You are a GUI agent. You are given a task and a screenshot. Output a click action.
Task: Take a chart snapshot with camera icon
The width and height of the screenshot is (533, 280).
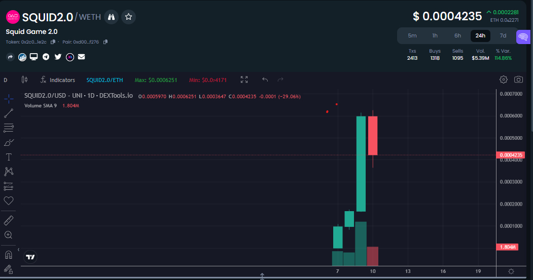pyautogui.click(x=518, y=79)
